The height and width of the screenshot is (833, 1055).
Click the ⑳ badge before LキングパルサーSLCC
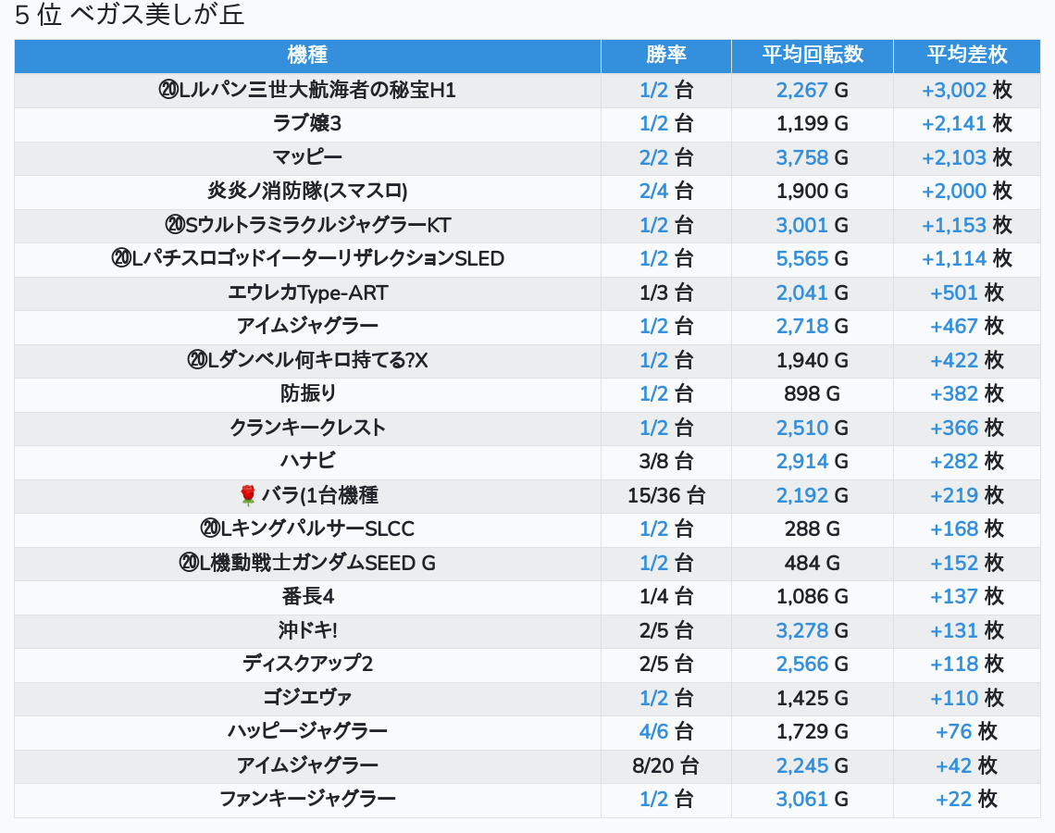coord(210,528)
